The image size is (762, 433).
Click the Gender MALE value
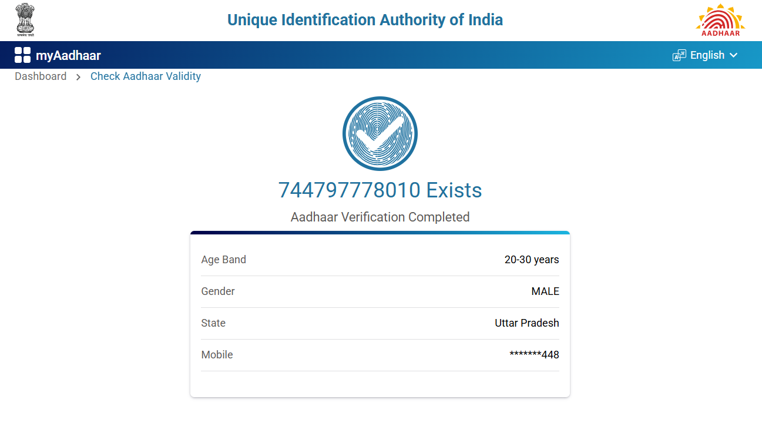(545, 291)
